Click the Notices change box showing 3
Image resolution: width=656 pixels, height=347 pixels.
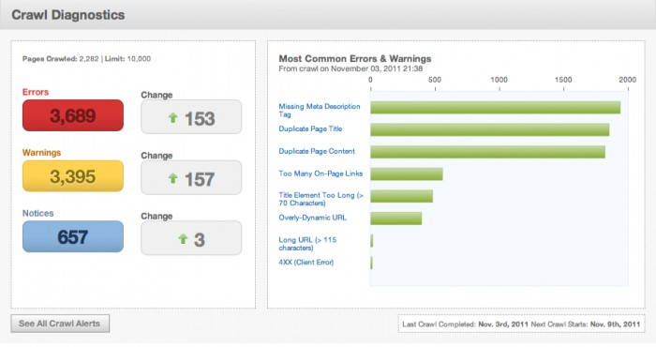point(191,238)
